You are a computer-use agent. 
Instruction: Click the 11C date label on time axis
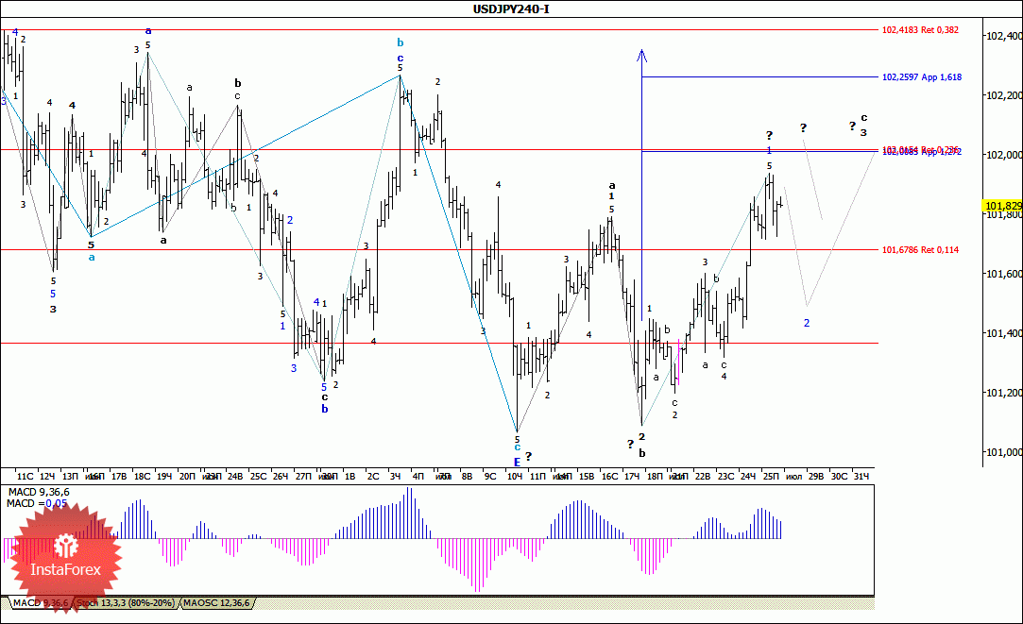click(25, 477)
